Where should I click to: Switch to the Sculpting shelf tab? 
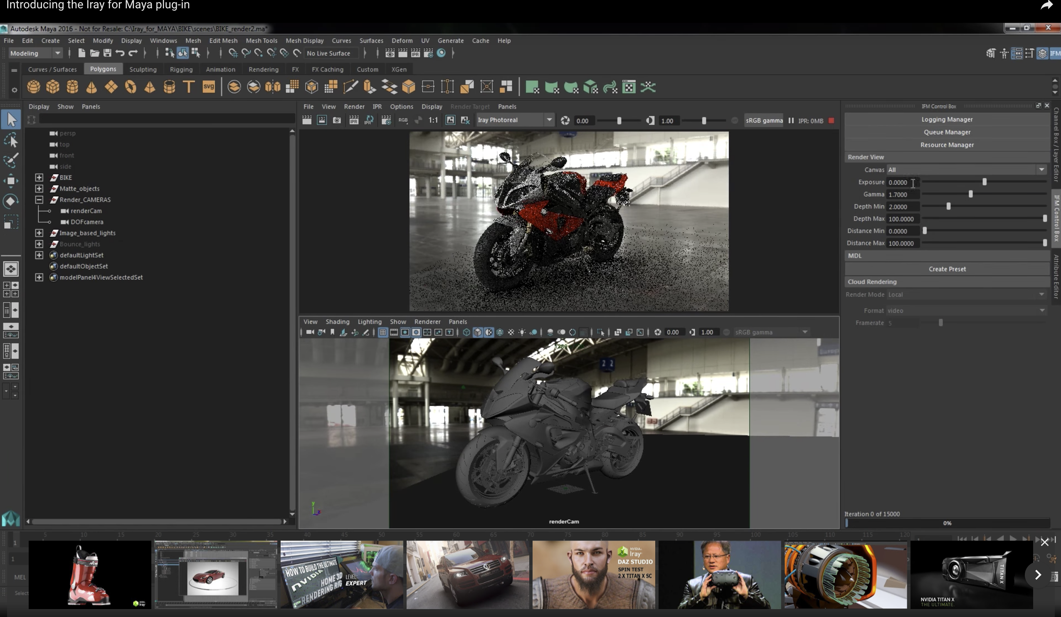(143, 69)
